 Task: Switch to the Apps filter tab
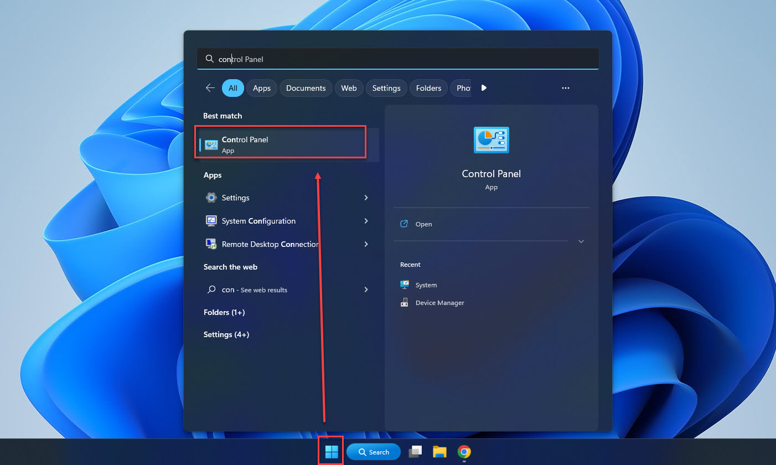pos(262,88)
